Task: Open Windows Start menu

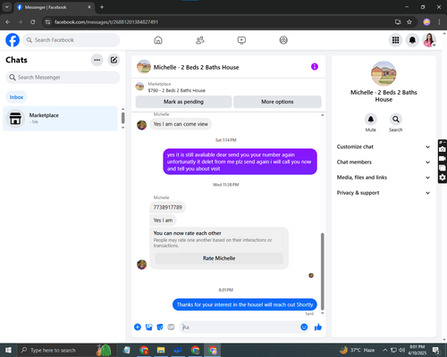Action: coord(8,350)
